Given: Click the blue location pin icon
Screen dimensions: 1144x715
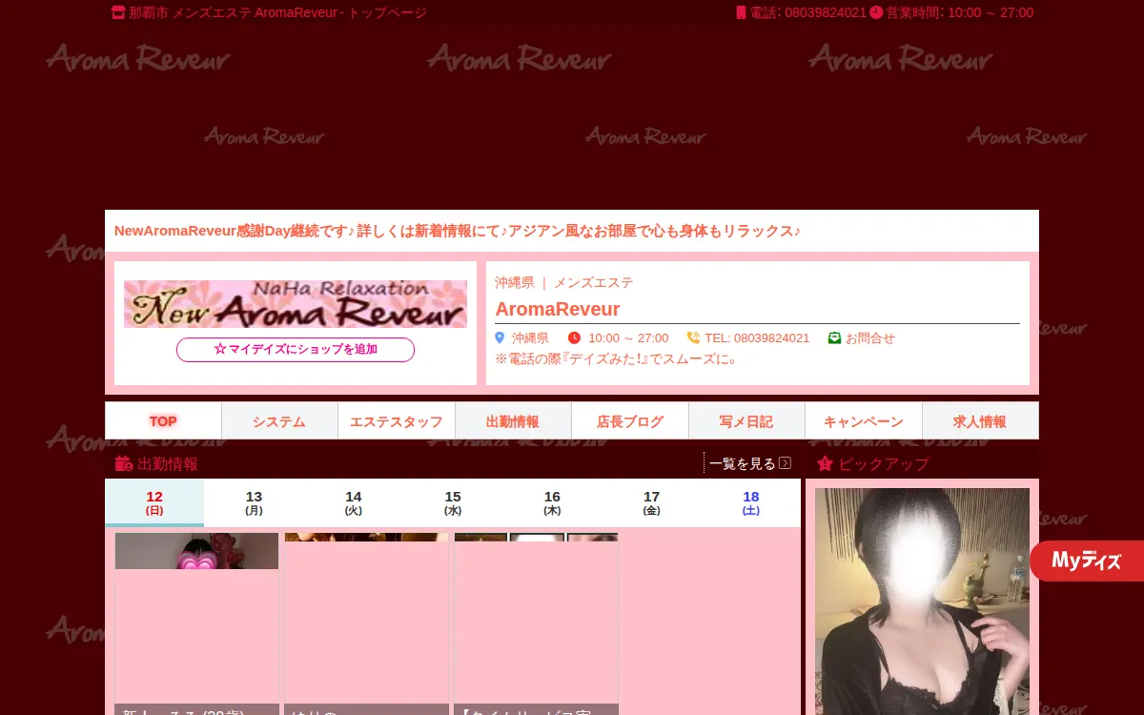Looking at the screenshot, I should 500,338.
